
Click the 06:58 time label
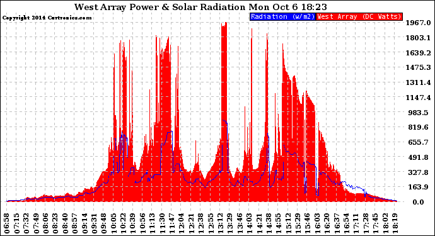[x=7, y=223]
